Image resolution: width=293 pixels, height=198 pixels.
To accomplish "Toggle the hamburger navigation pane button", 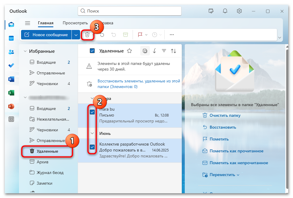I will point(28,23).
